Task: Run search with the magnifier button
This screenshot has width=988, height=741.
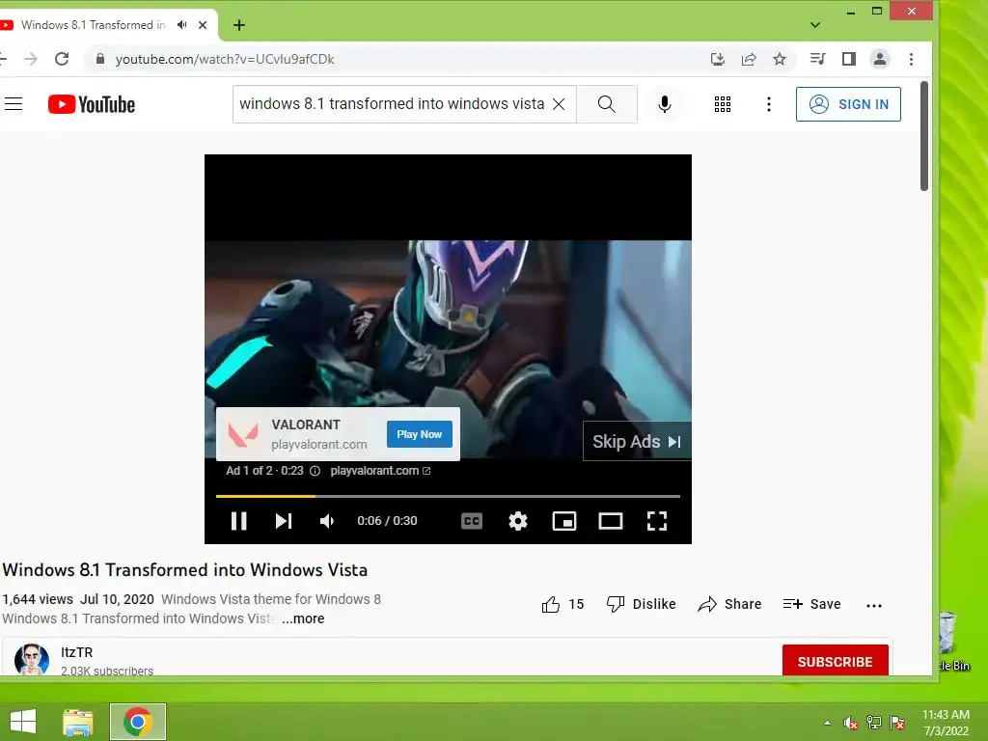Action: [606, 104]
